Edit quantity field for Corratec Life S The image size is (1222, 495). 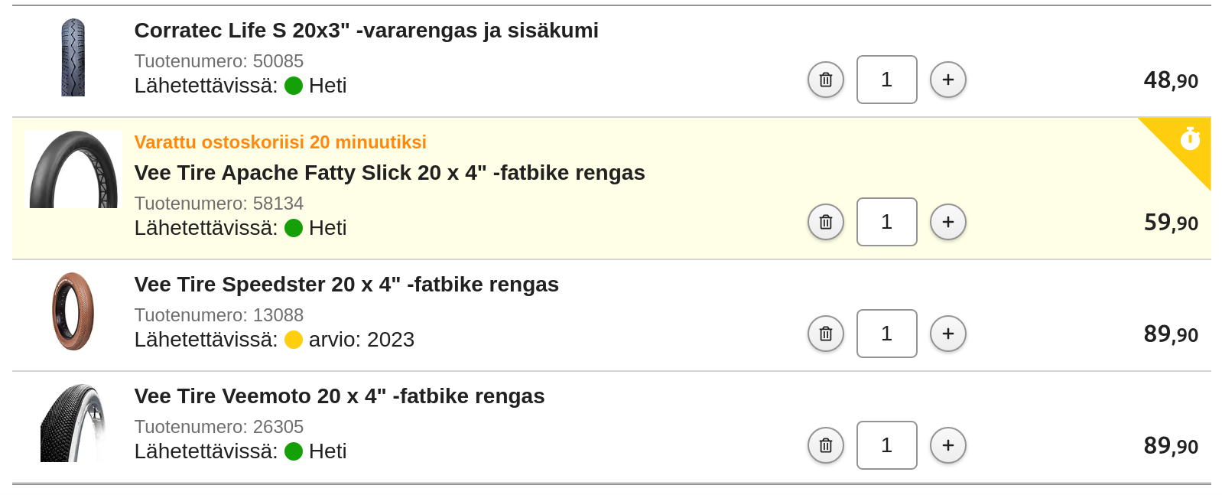[x=886, y=80]
